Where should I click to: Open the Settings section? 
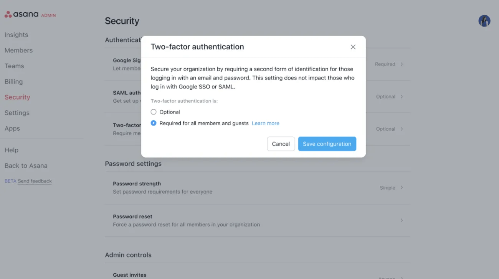pyautogui.click(x=17, y=113)
